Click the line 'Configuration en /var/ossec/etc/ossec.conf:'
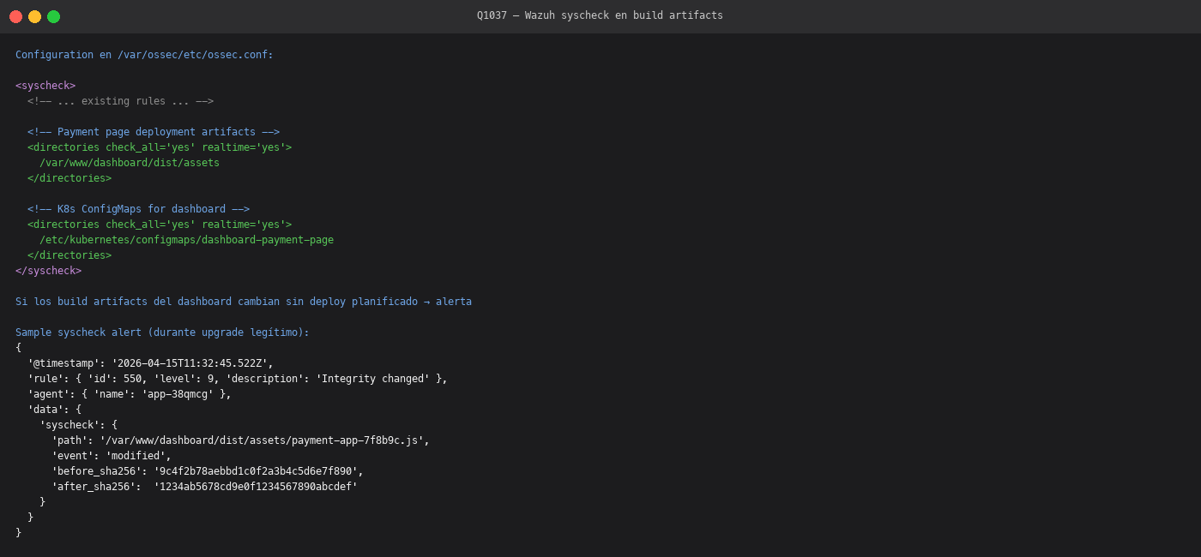The height and width of the screenshot is (557, 1201). click(x=144, y=55)
